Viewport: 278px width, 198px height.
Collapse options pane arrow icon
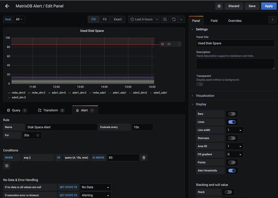pos(272,19)
